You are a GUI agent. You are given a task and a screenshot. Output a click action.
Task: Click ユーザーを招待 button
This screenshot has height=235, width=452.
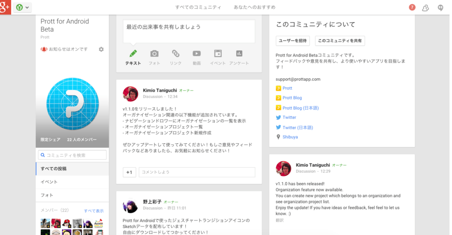coord(293,41)
